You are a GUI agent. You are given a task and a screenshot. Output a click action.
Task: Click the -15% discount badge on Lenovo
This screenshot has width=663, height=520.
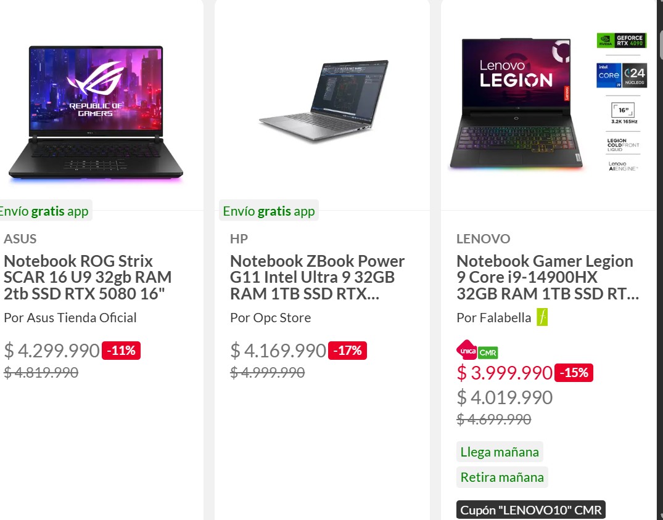pyautogui.click(x=574, y=373)
